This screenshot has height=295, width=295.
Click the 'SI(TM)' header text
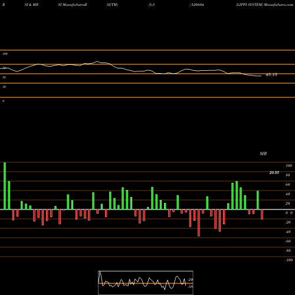point(112,5)
